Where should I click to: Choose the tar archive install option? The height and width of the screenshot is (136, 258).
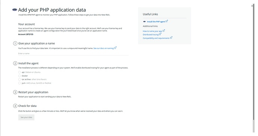(19, 80)
